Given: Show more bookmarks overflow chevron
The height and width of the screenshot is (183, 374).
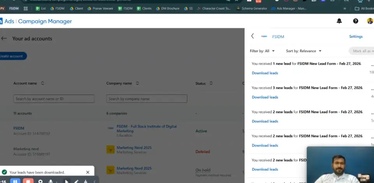Looking at the screenshot, I should click(345, 9).
